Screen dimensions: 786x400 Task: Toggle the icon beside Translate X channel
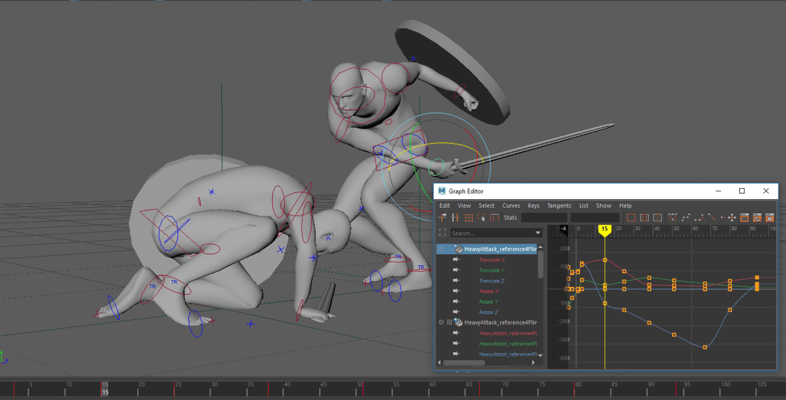[x=456, y=260]
